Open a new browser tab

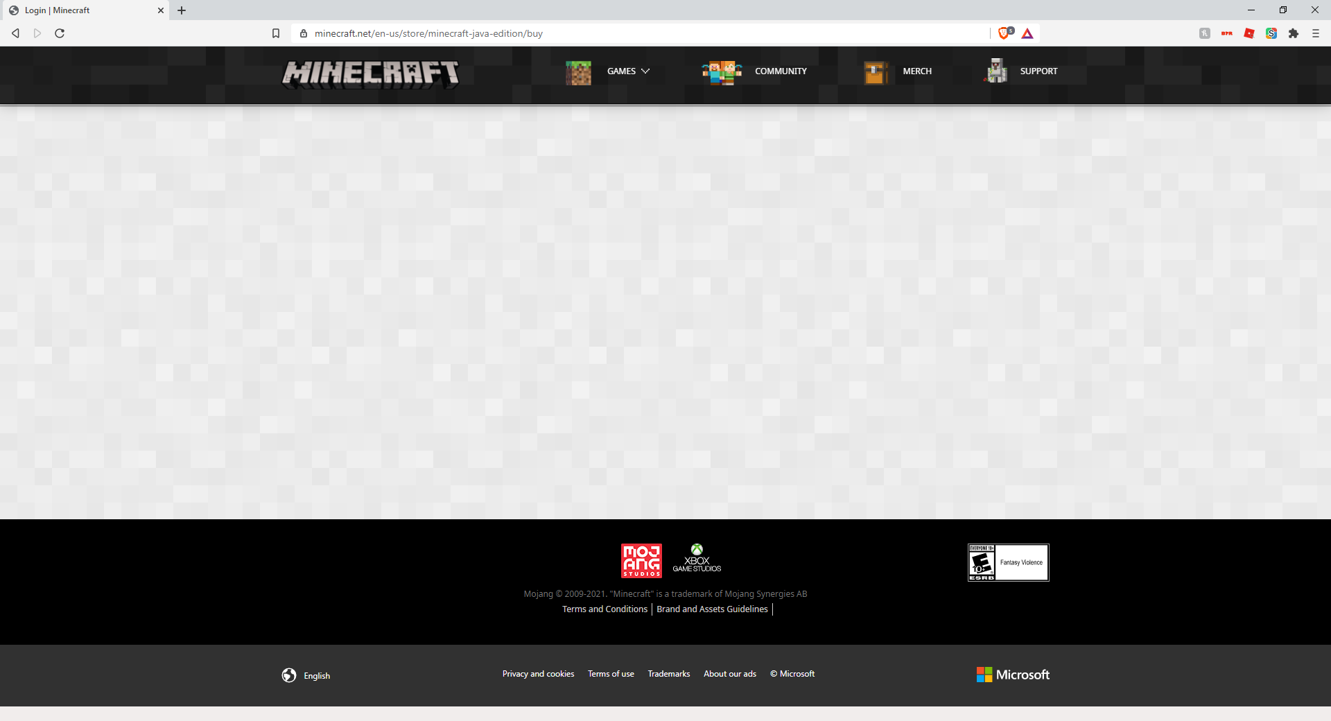[x=182, y=10]
